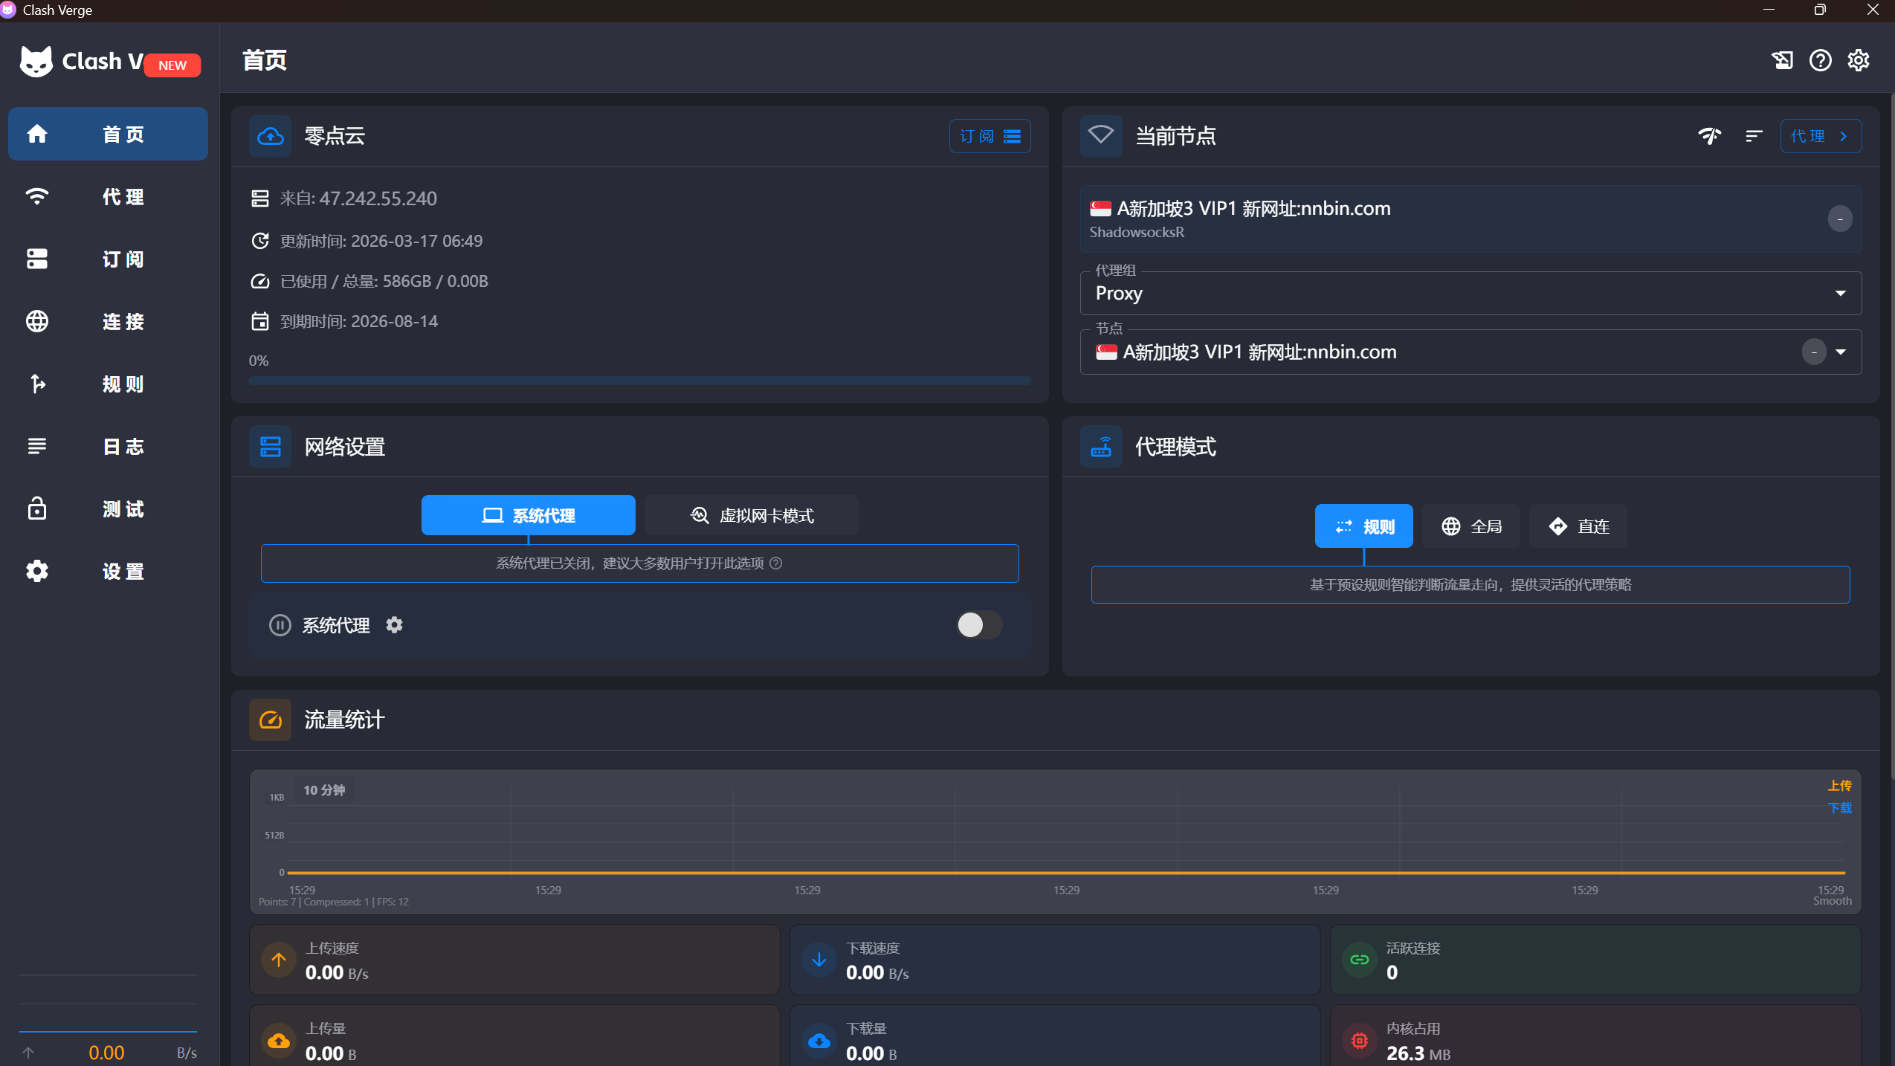The image size is (1895, 1066).
Task: Click the refresh icon beside 更新时间
Action: click(x=259, y=241)
